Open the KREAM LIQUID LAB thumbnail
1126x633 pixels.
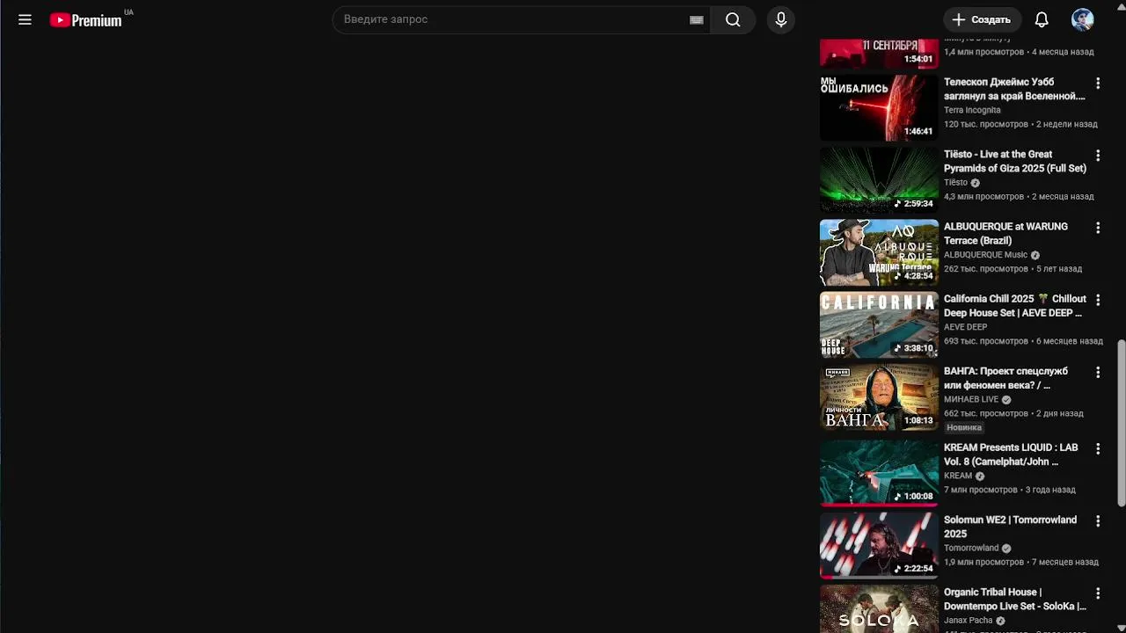coord(879,473)
